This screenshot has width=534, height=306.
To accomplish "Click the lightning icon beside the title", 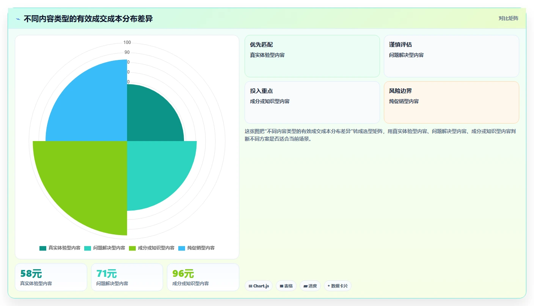I will coord(18,19).
